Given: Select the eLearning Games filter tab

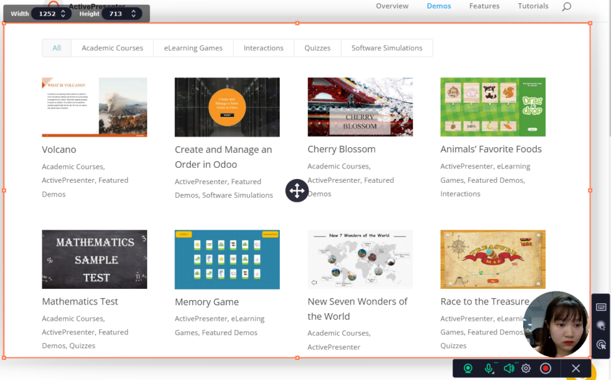Looking at the screenshot, I should click(x=193, y=48).
